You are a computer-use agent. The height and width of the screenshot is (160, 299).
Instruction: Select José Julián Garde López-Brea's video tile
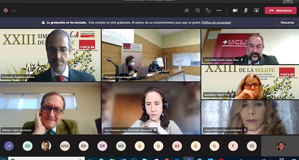pyautogui.click(x=250, y=47)
